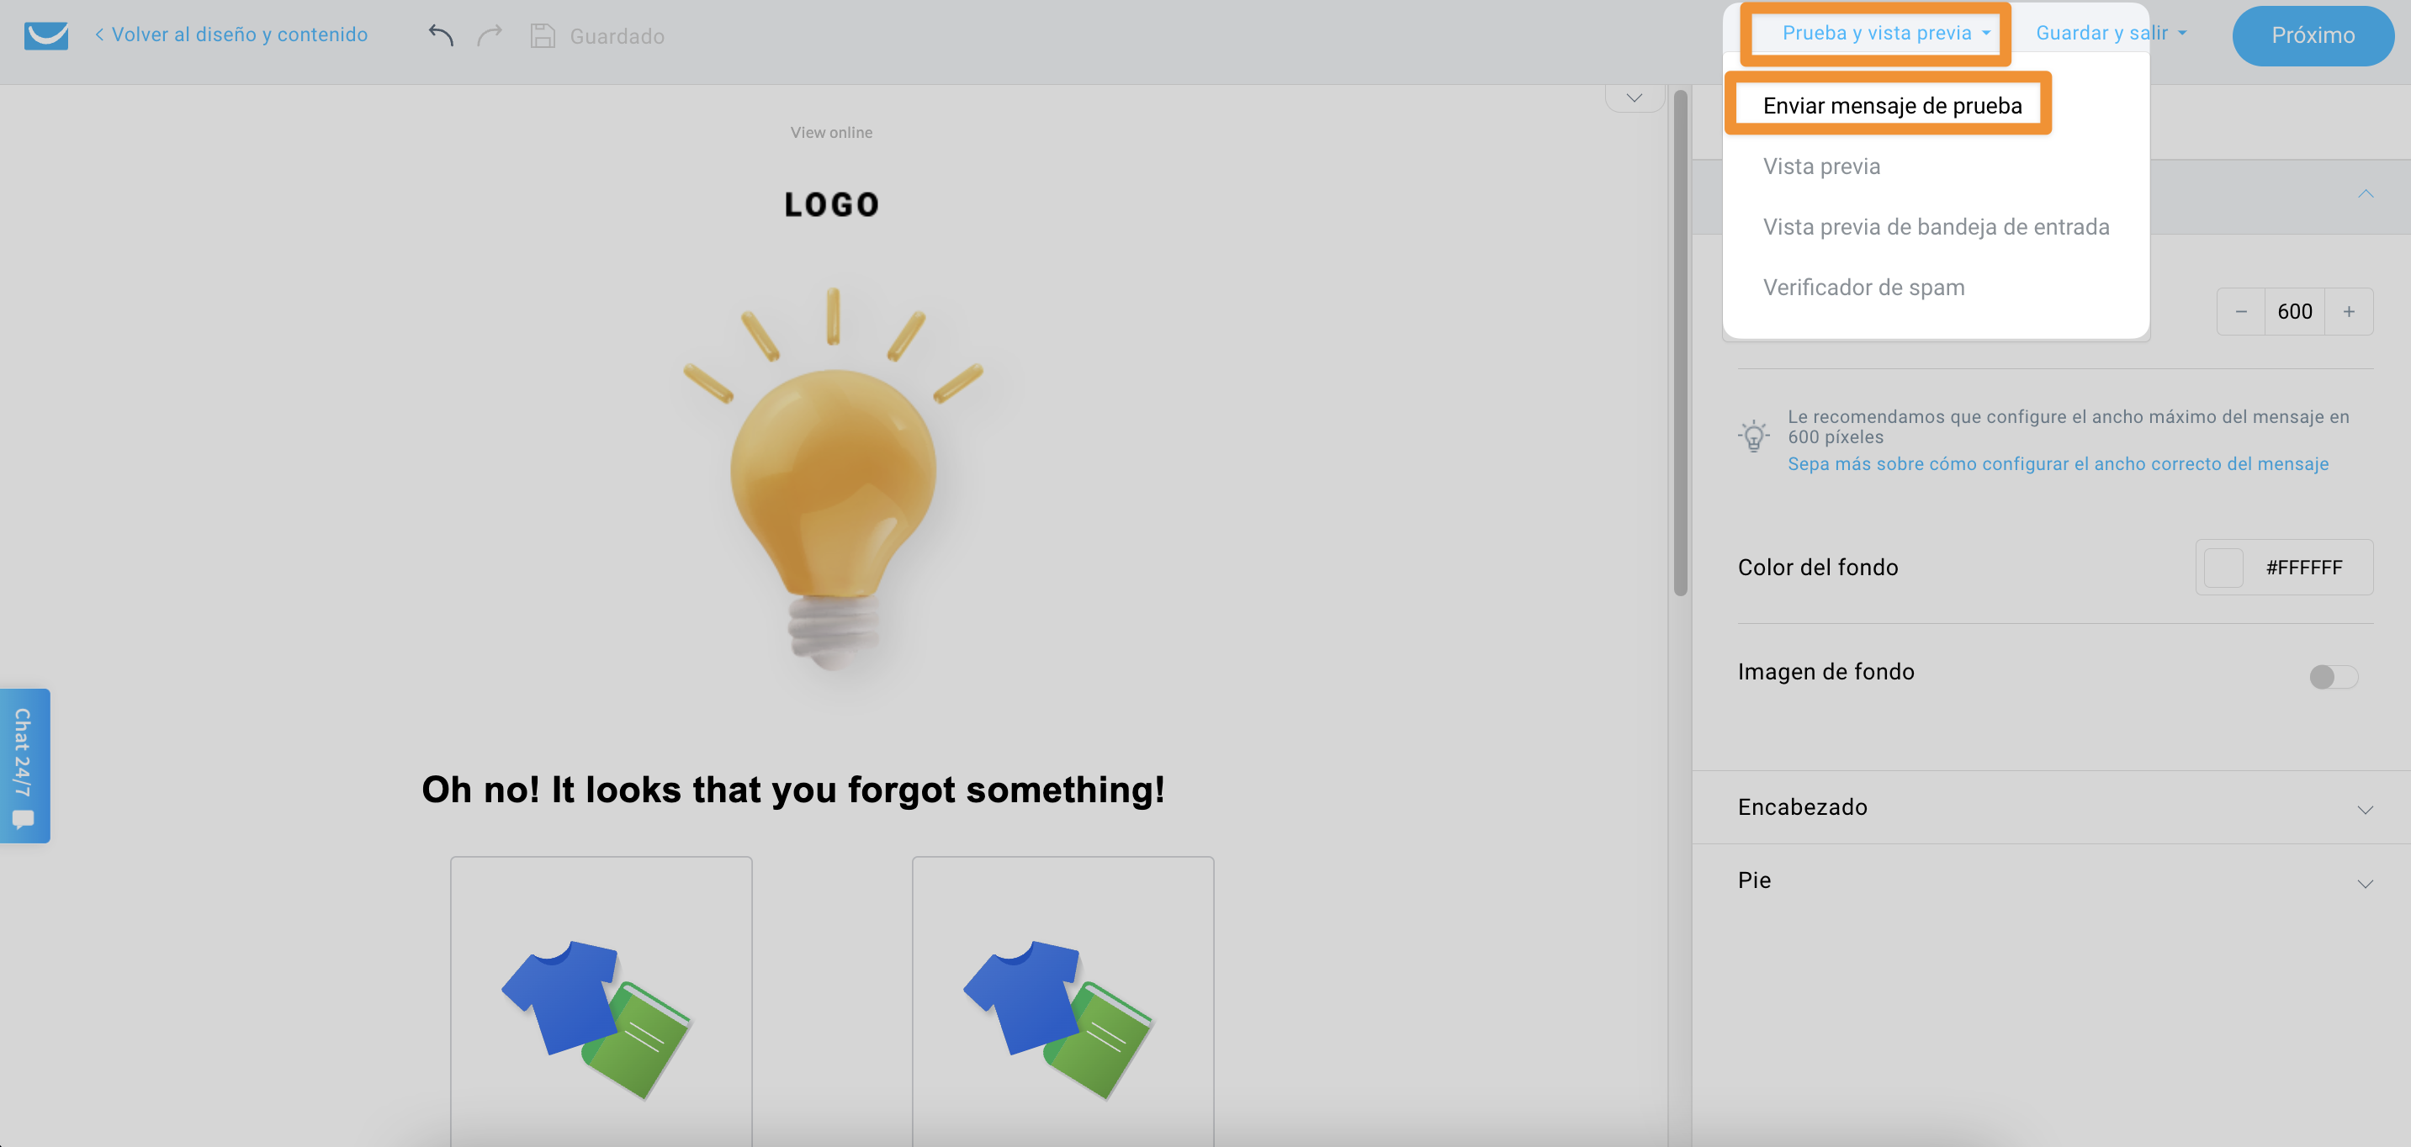Screen dimensions: 2411x1147
Task: Click the Próximo button
Action: point(2313,35)
